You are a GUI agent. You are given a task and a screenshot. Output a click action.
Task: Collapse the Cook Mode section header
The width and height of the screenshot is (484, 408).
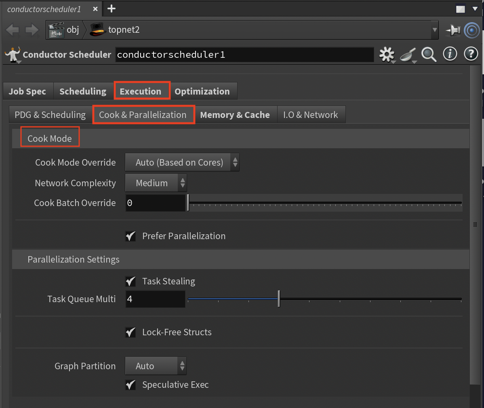pyautogui.click(x=241, y=139)
